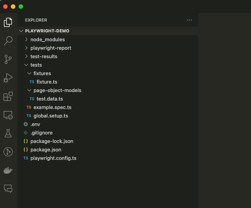The height and width of the screenshot is (208, 251).
Task: Open the Search view icon
Action: pos(8,40)
